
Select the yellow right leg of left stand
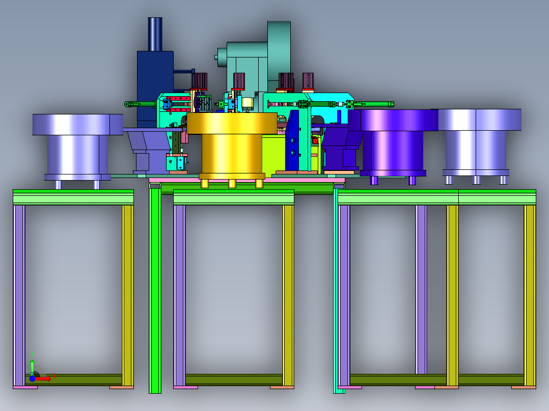[x=128, y=296]
